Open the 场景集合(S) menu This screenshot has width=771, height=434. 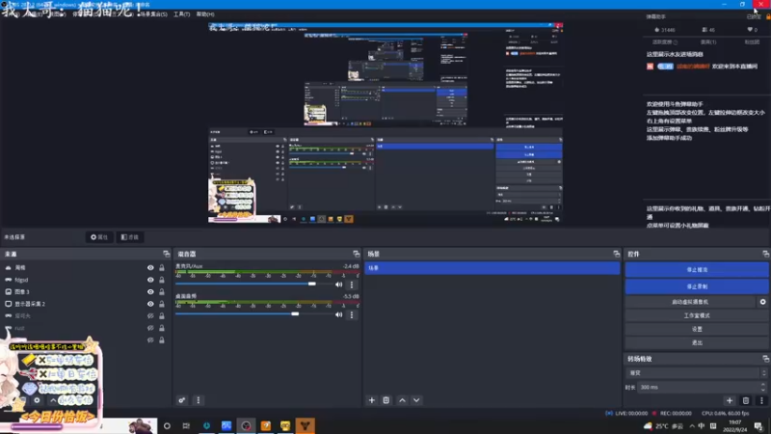(x=153, y=14)
